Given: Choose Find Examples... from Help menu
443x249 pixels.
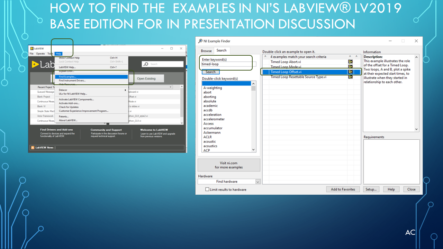Looking at the screenshot, I should (x=67, y=77).
